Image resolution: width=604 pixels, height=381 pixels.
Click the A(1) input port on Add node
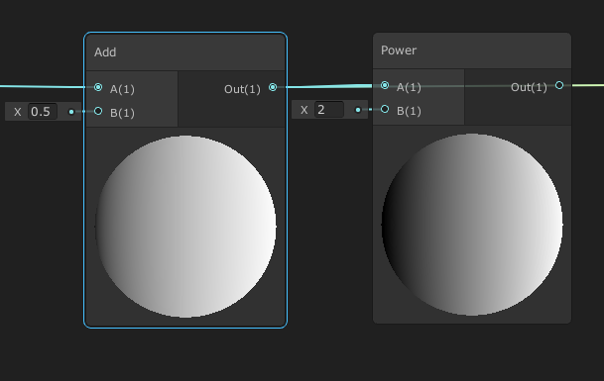click(x=98, y=87)
